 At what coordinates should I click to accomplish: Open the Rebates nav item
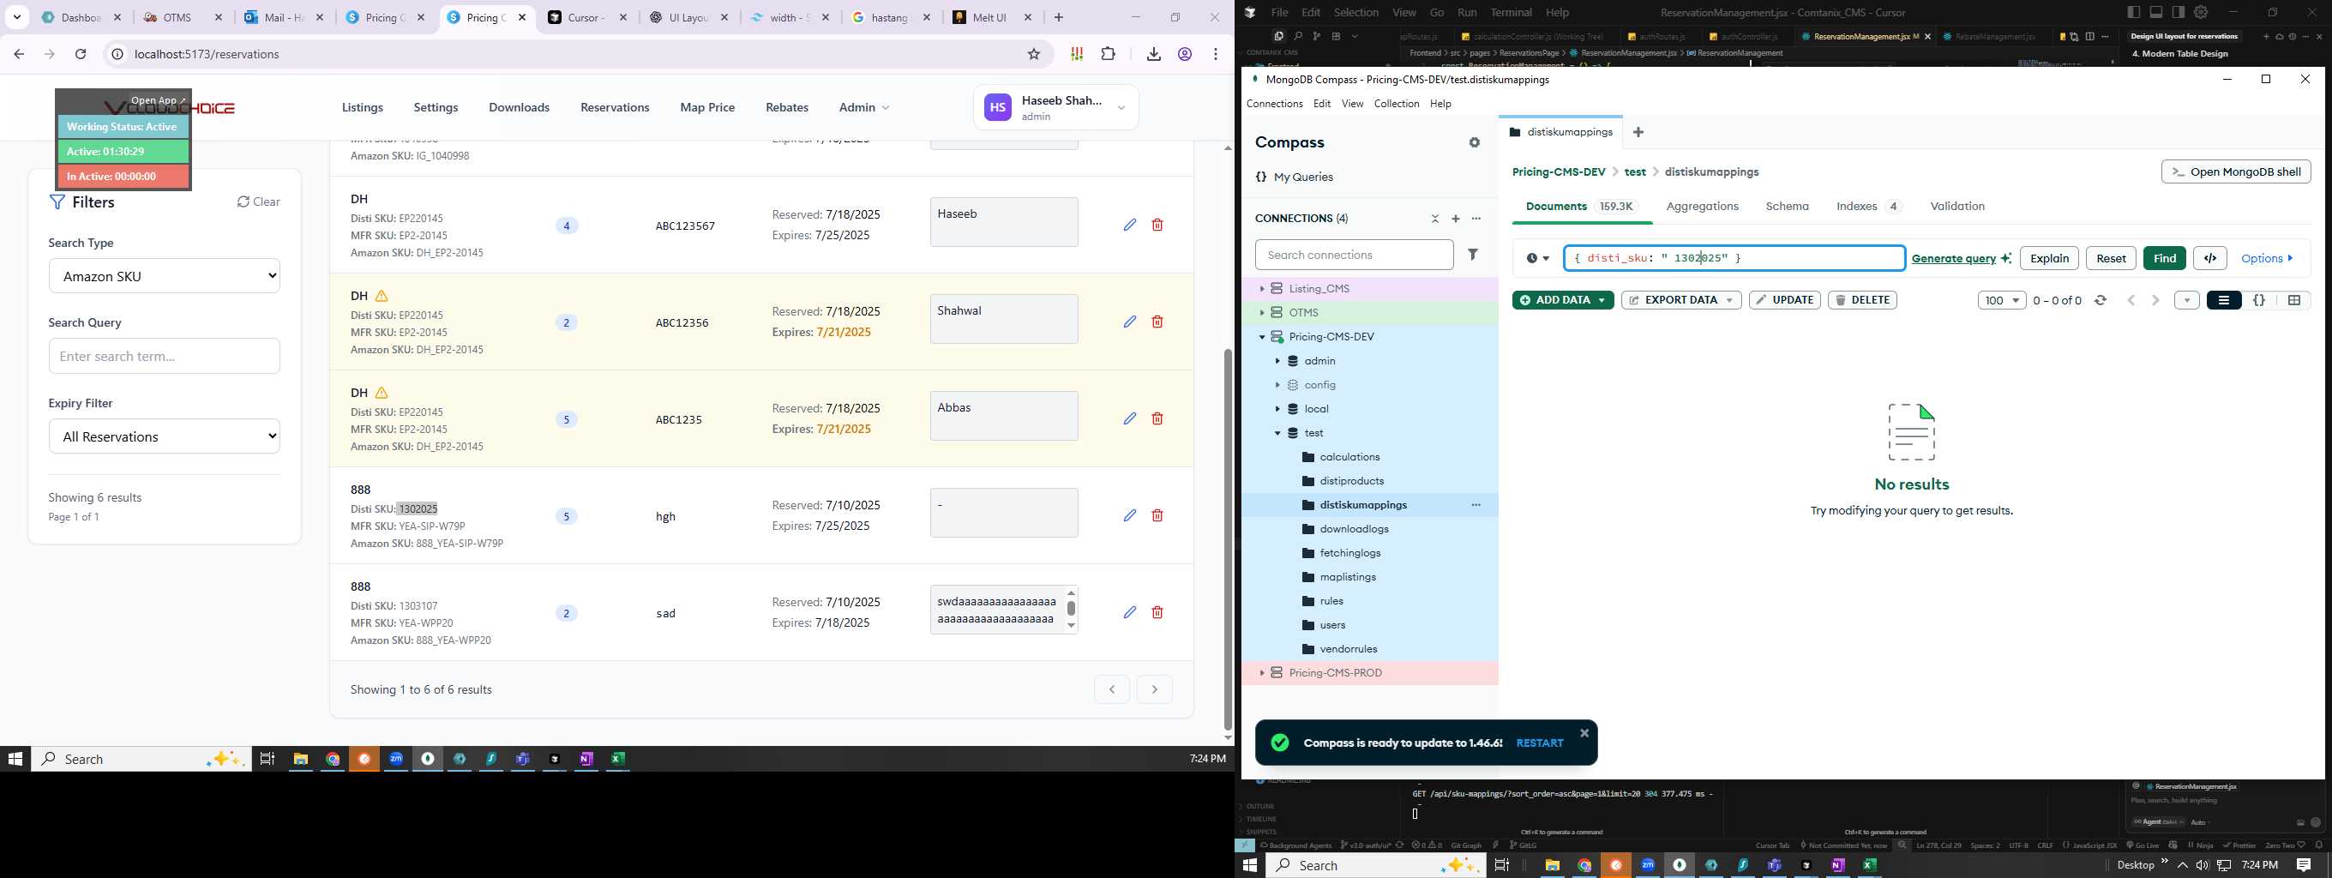787,108
